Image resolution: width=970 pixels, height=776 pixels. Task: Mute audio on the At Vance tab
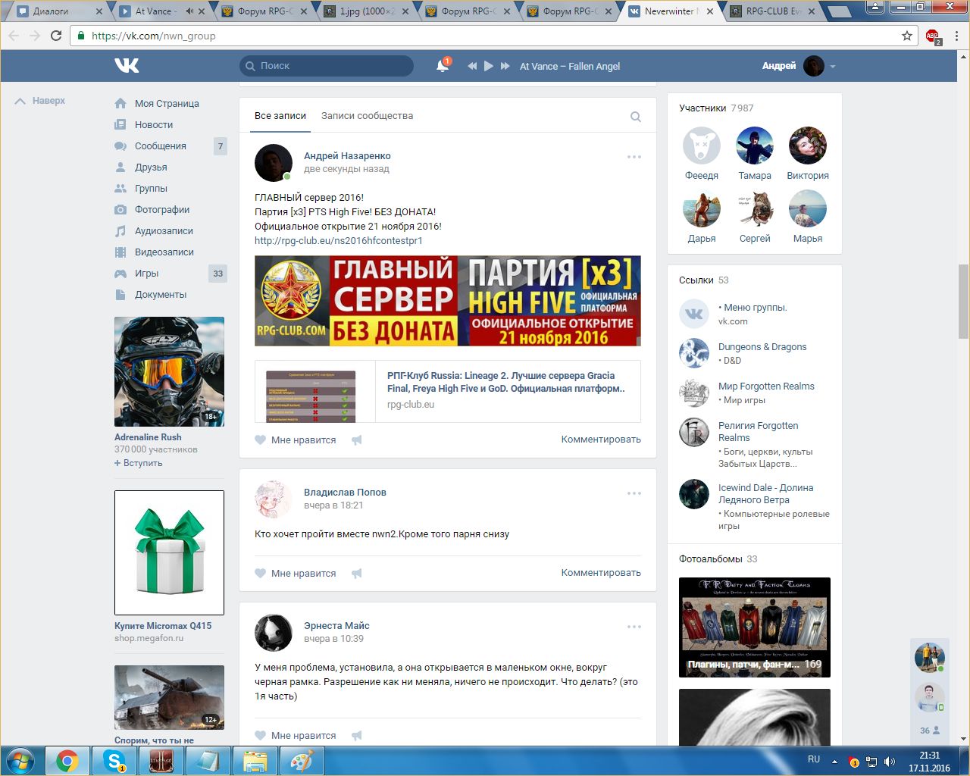pos(189,11)
